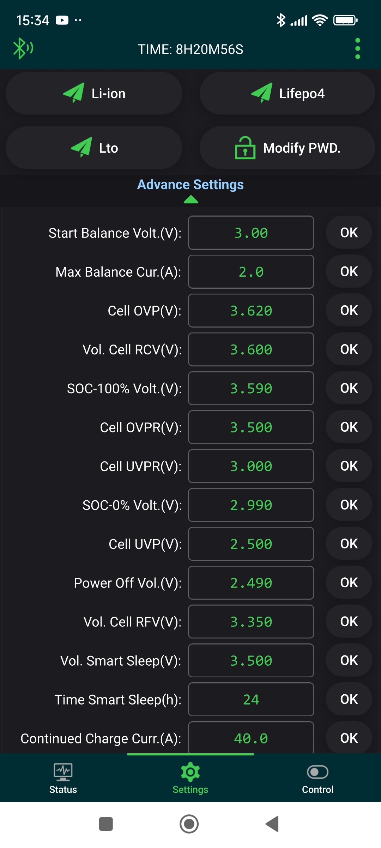
Task: Tap the Android back navigation arrow
Action: pos(272,824)
